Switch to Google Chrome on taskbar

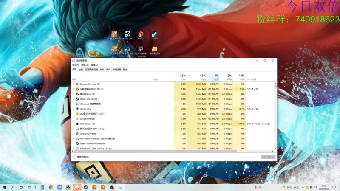pyautogui.click(x=51, y=188)
